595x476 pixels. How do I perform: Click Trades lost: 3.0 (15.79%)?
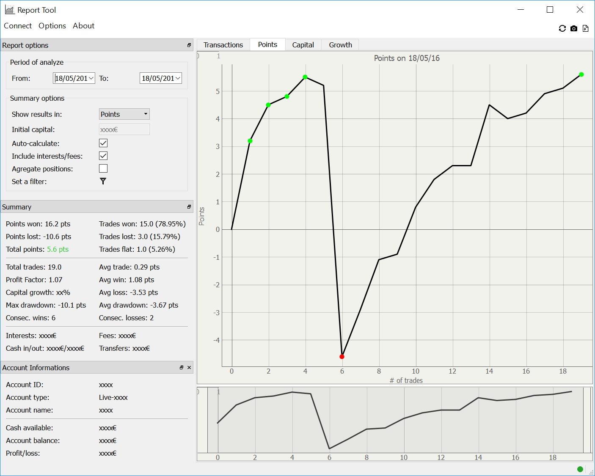coord(140,237)
